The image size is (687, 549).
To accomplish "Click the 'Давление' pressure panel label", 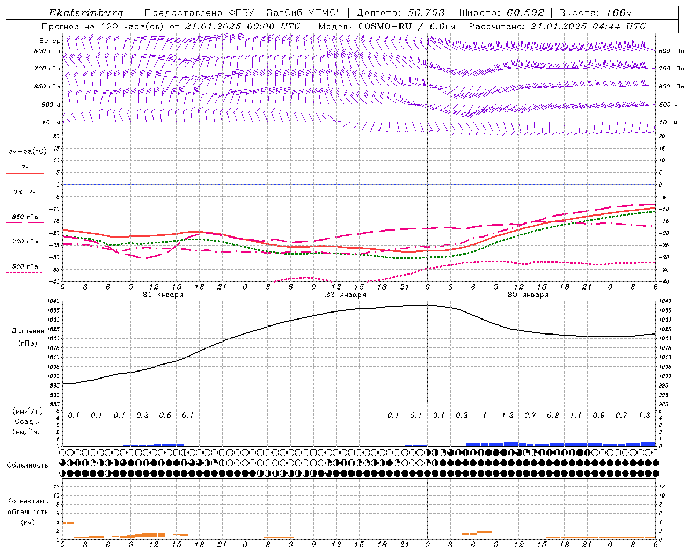I will (x=27, y=331).
